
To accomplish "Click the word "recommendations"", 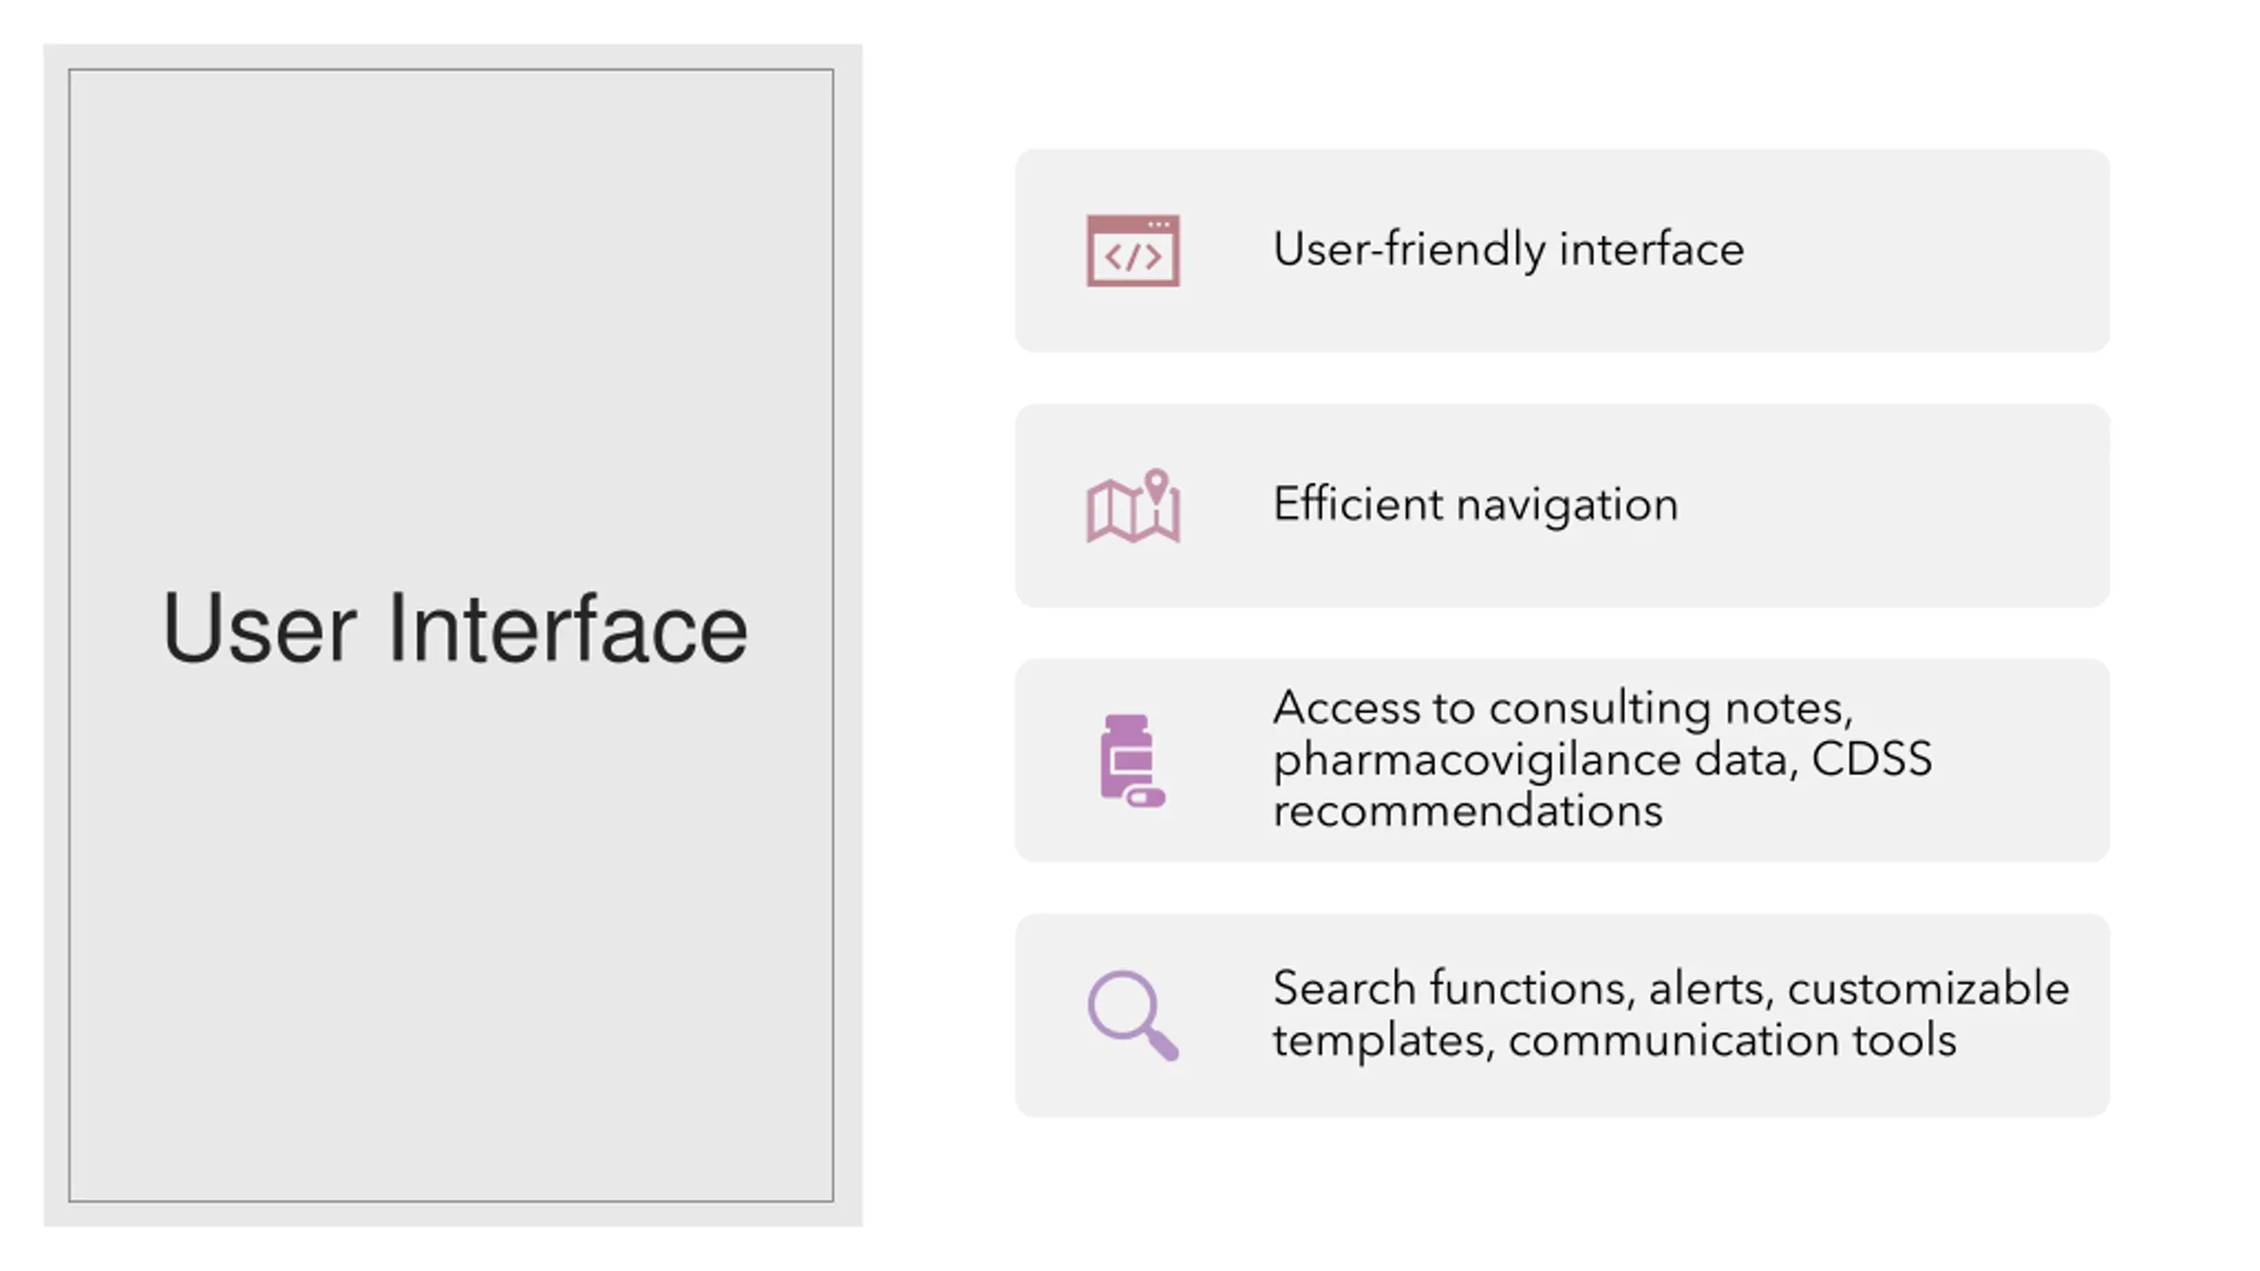I will point(1467,811).
